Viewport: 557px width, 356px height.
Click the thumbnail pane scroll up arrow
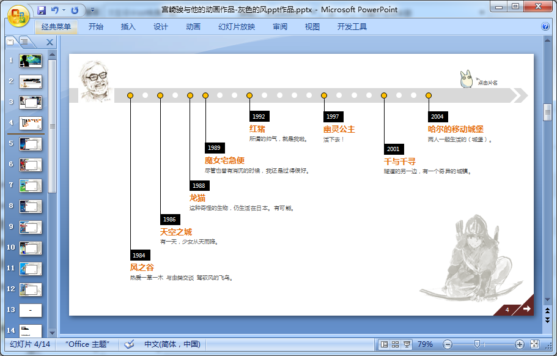[52, 54]
